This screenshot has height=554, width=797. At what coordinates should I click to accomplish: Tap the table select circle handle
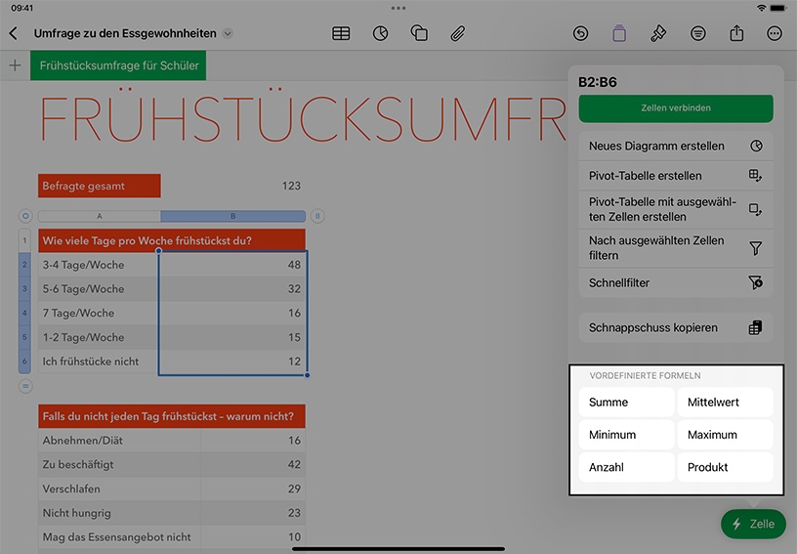pyautogui.click(x=25, y=216)
